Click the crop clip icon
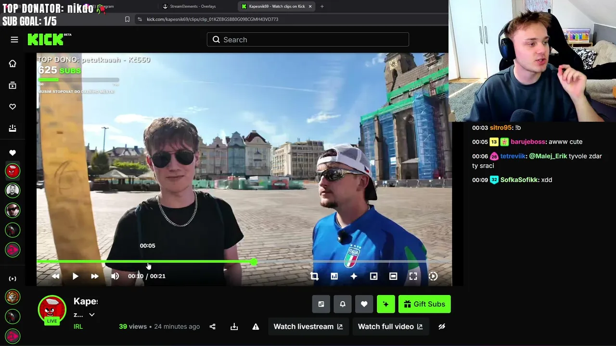Viewport: 616px width, 346px height. coord(314,276)
